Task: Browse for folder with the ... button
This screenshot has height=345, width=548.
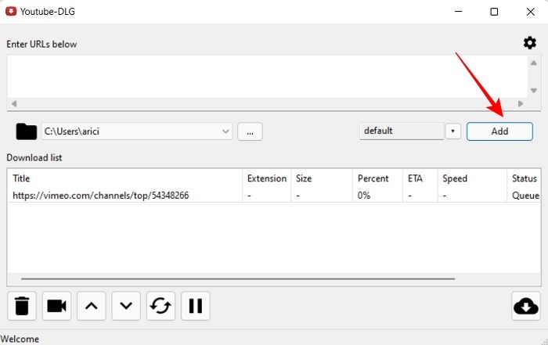Action: (250, 131)
